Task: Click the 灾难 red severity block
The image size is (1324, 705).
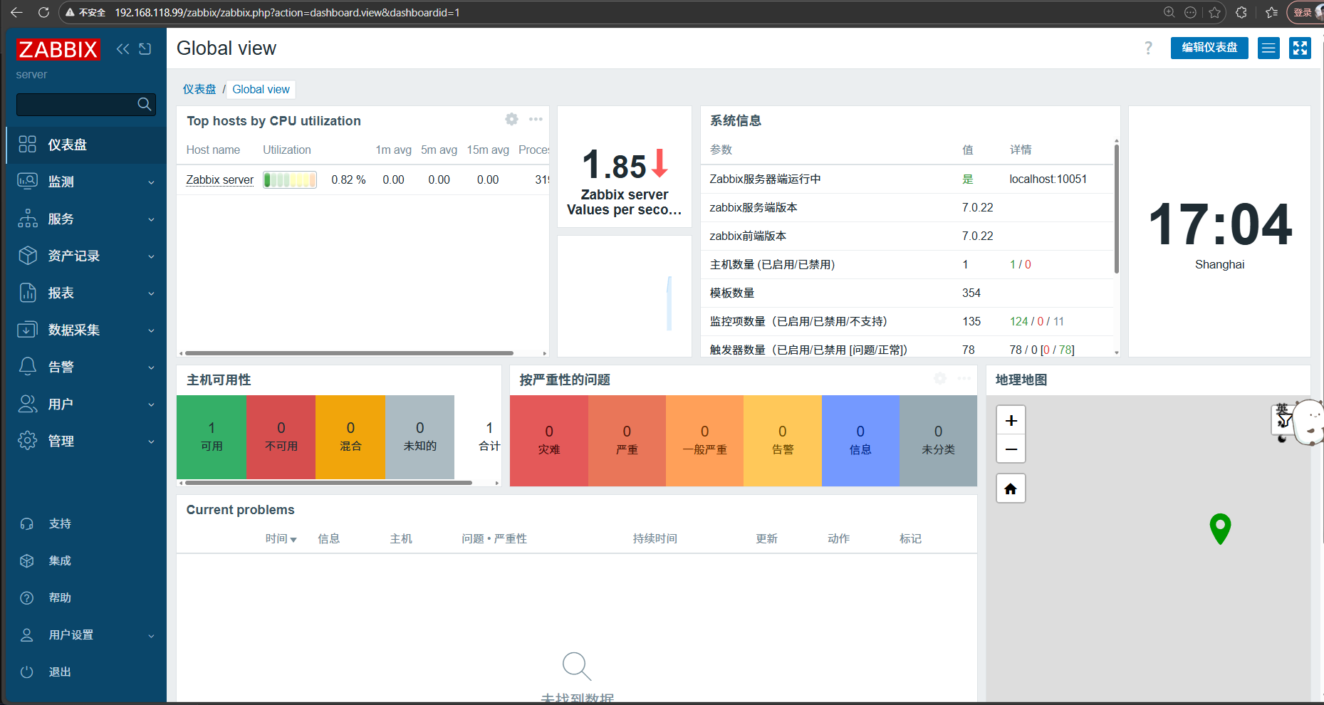Action: point(549,441)
